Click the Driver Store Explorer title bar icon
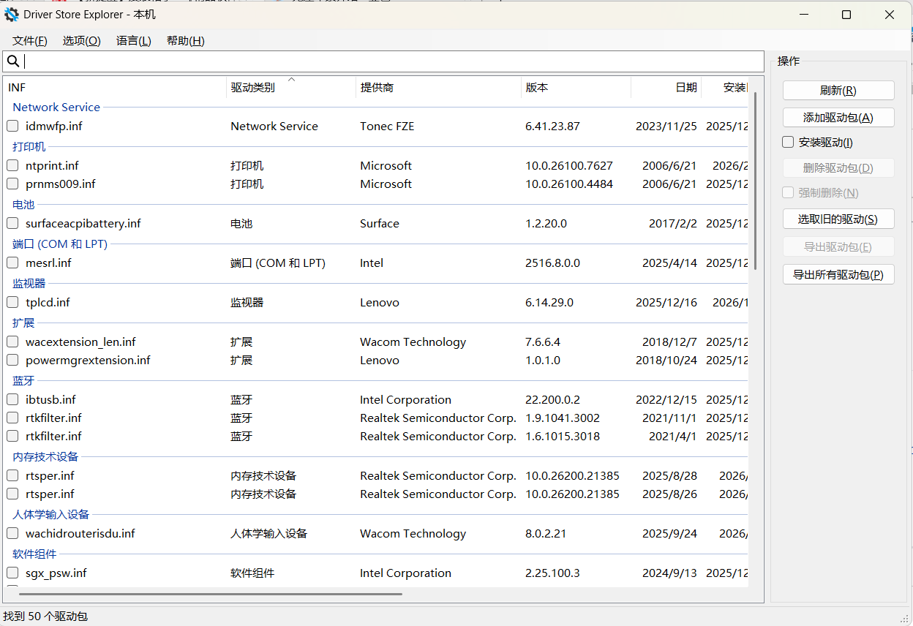This screenshot has width=913, height=626. pyautogui.click(x=12, y=15)
